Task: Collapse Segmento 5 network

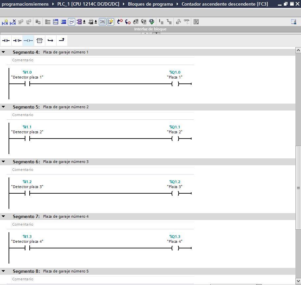Action: click(3, 107)
